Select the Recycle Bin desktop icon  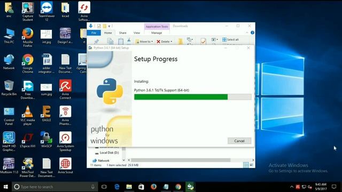tap(9, 88)
